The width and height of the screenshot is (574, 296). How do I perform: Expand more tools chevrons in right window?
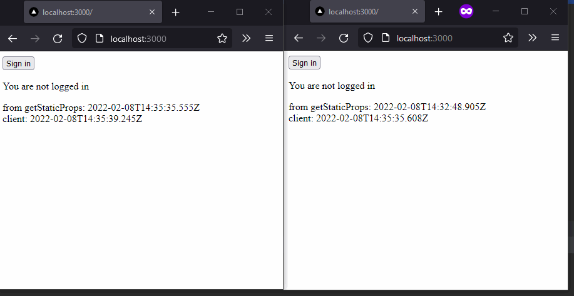[532, 38]
